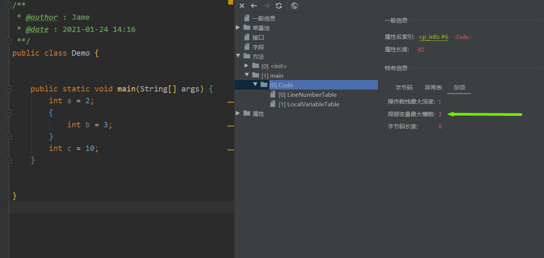Click the warning stripe mark beside int a
Image resolution: width=544 pixels, height=258 pixels.
point(230,102)
